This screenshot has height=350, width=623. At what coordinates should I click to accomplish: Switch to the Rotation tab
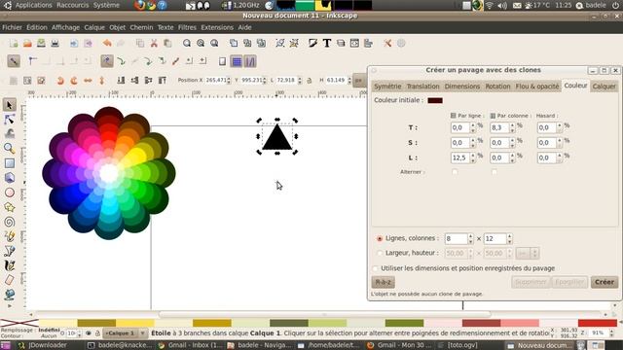[497, 87]
